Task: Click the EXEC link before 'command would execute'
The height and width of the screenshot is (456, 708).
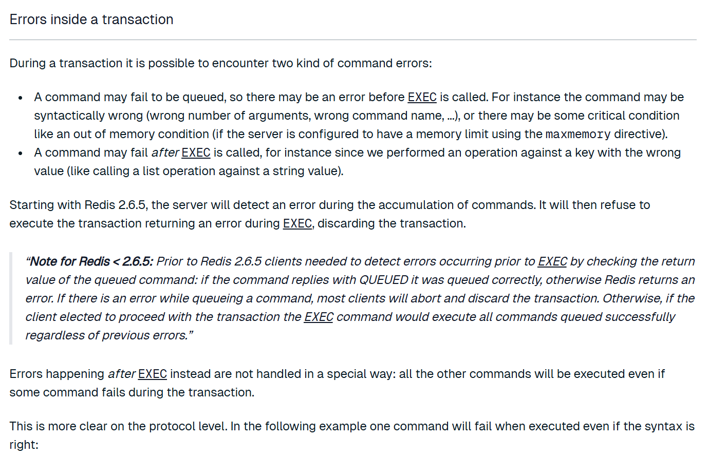Action: 319,317
